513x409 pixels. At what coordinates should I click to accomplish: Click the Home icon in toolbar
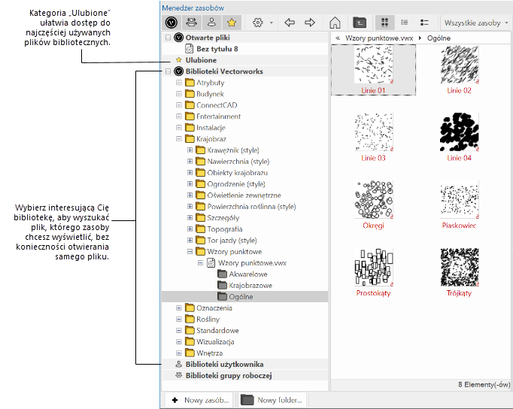point(335,23)
